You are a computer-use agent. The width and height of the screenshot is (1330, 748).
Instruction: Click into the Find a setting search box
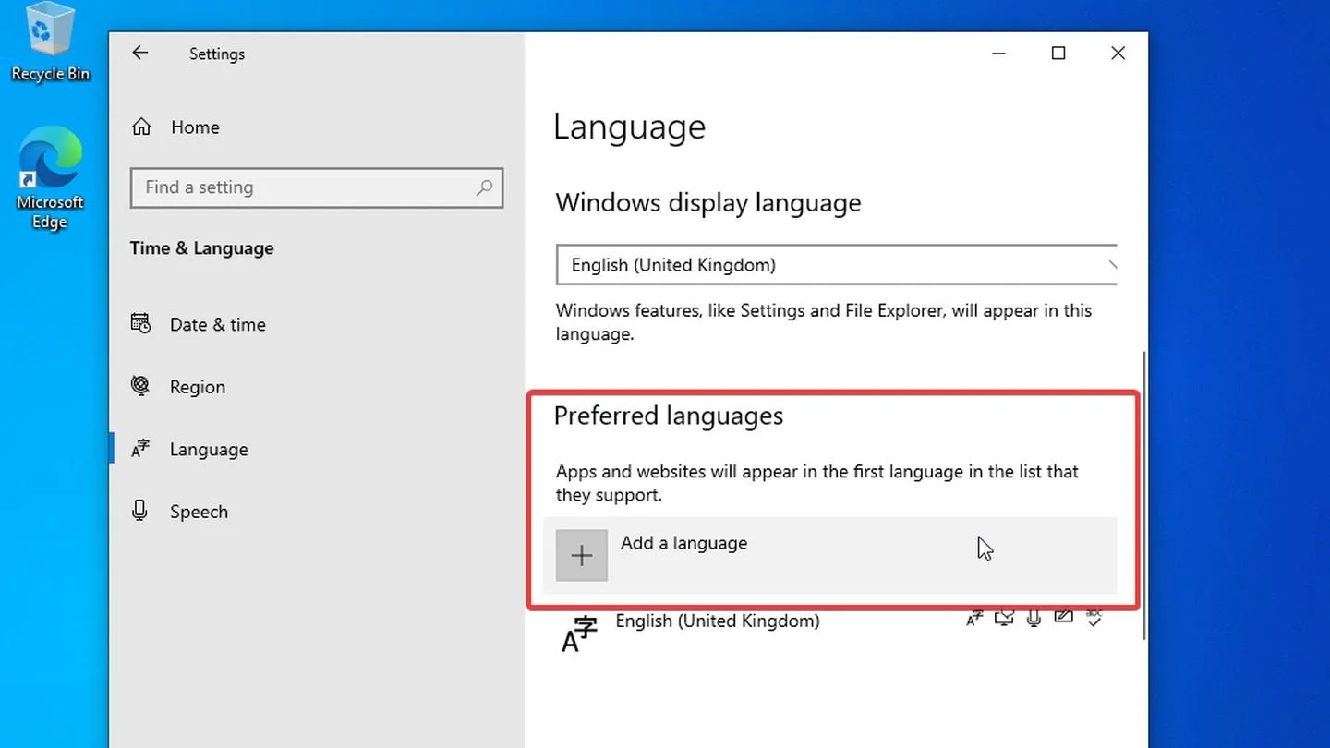pos(317,187)
